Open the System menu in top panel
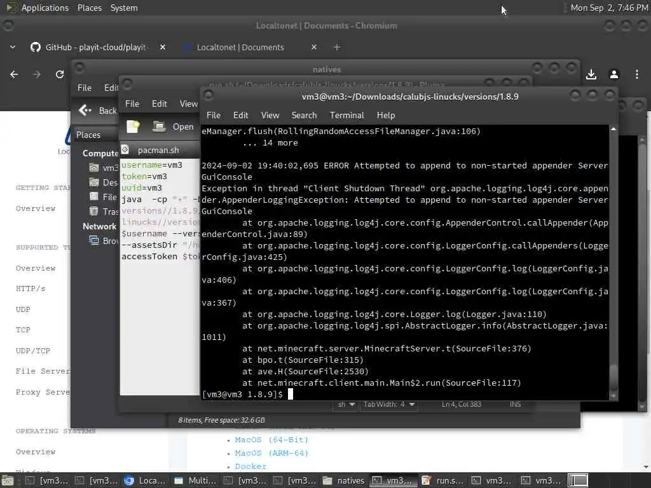Screen dimensions: 651x488 (124, 8)
